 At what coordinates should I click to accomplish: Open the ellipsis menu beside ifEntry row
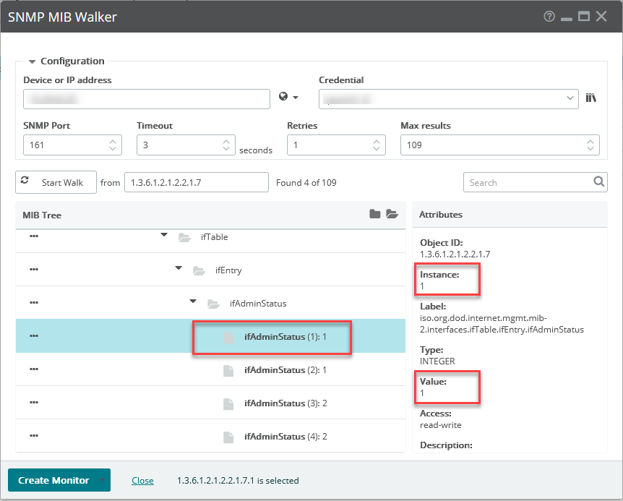point(33,270)
